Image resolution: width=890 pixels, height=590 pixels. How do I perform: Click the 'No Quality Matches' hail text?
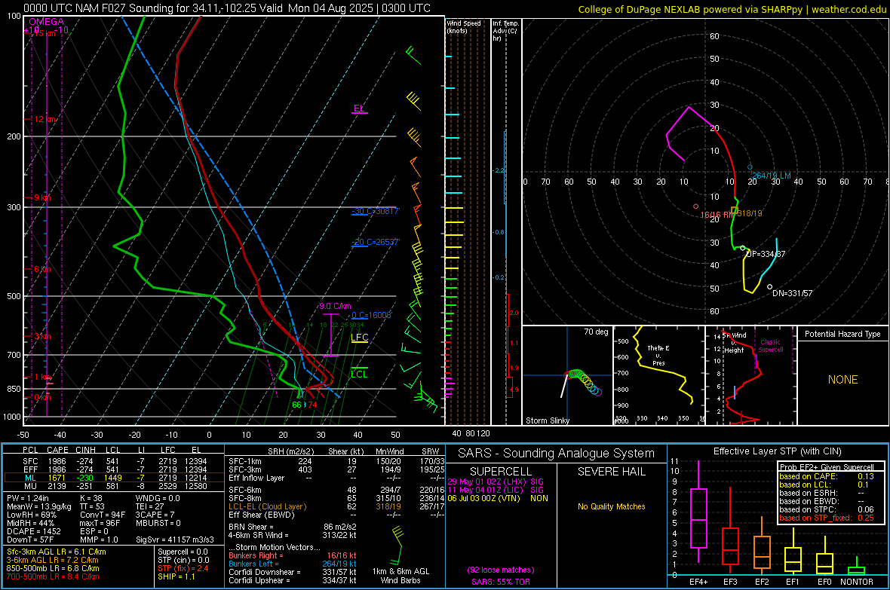(x=611, y=506)
